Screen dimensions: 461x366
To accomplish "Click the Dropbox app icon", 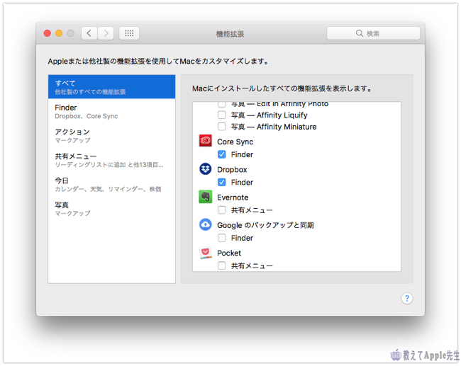I will pos(205,168).
